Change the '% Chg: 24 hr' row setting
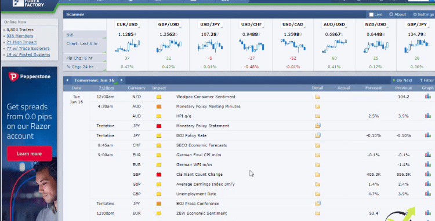This screenshot has height=221, width=435. click(x=85, y=67)
